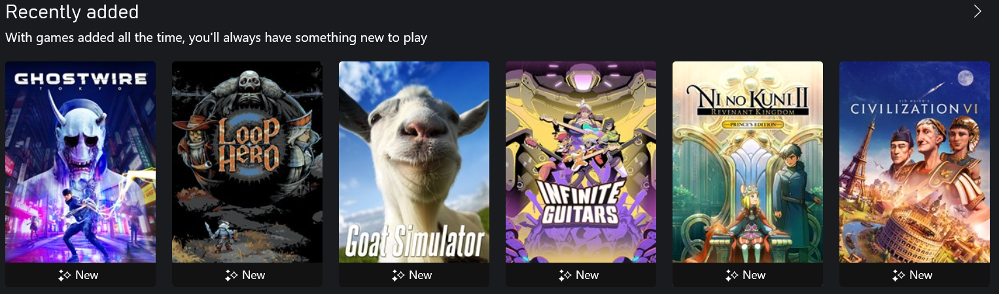Screen dimensions: 999x294
Task: Click New label below Ghostwire Tokyo
Action: [87, 275]
